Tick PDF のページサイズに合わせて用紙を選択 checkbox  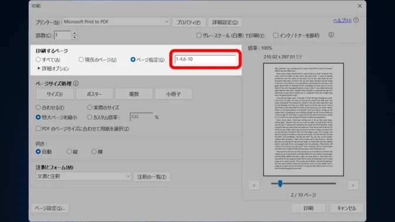tap(38, 129)
